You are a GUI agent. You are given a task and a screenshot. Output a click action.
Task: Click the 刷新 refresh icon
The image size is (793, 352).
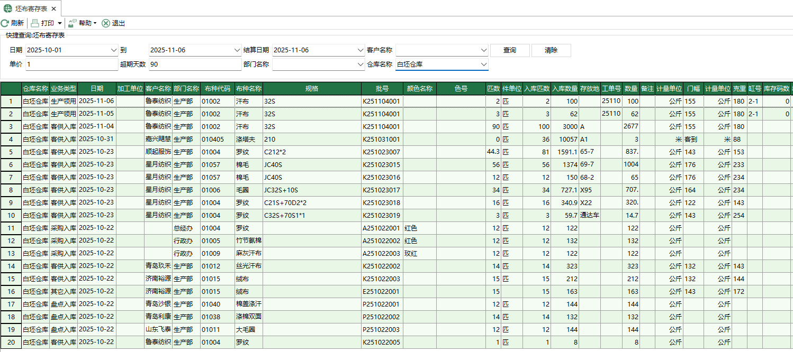click(6, 23)
